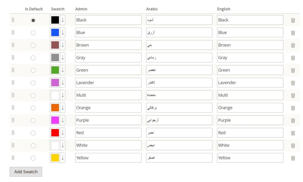This screenshot has height=182, width=303.
Task: Delete the Yellow swatch row
Action: pyautogui.click(x=293, y=158)
